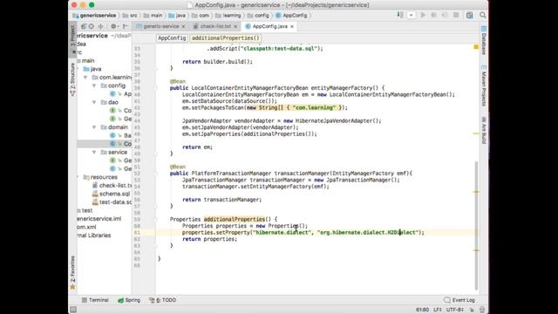
Task: Collapse the config folder in project tree
Action: (94, 85)
